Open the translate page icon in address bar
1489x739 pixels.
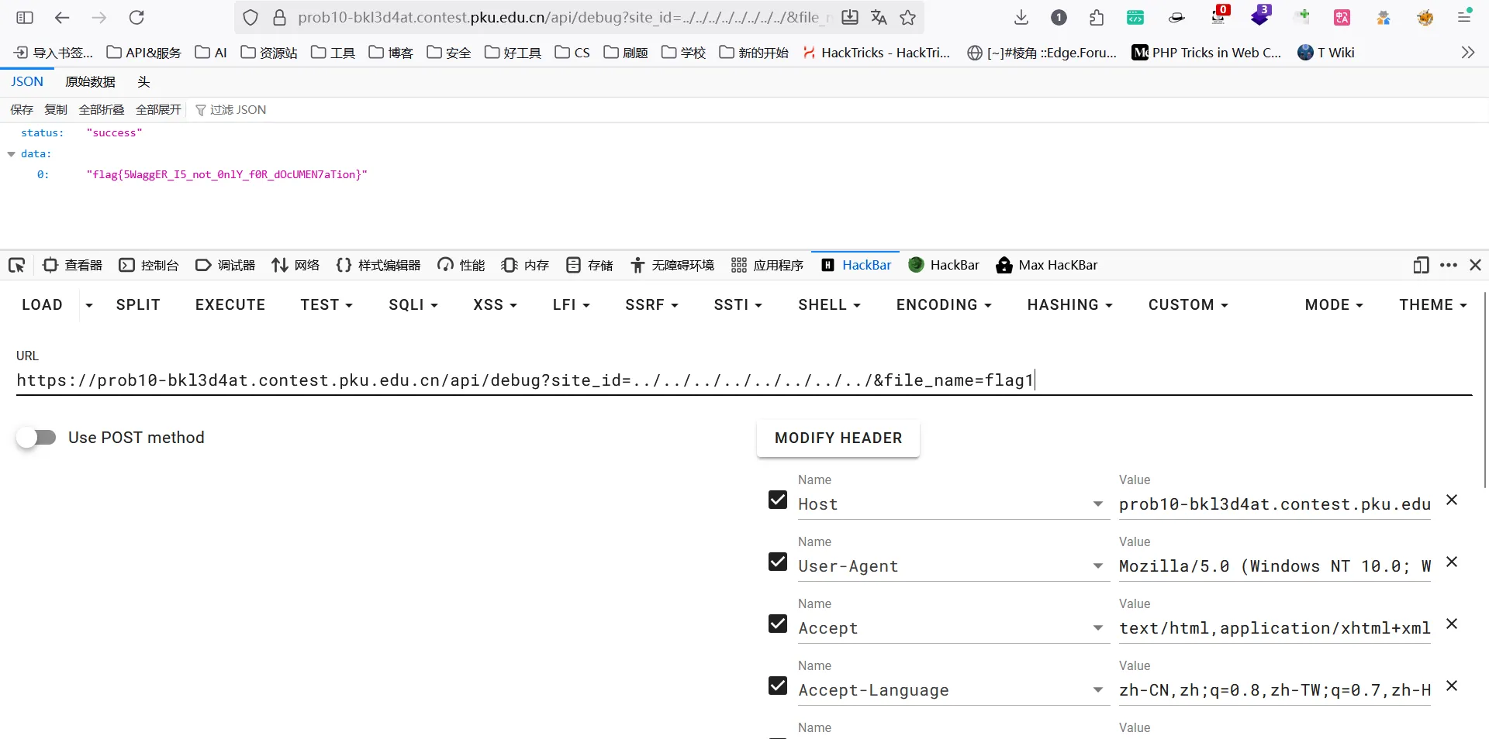point(879,18)
